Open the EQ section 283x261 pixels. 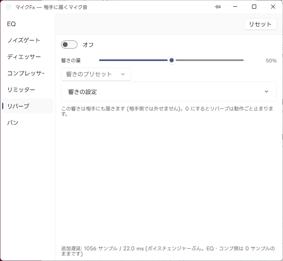coord(28,24)
